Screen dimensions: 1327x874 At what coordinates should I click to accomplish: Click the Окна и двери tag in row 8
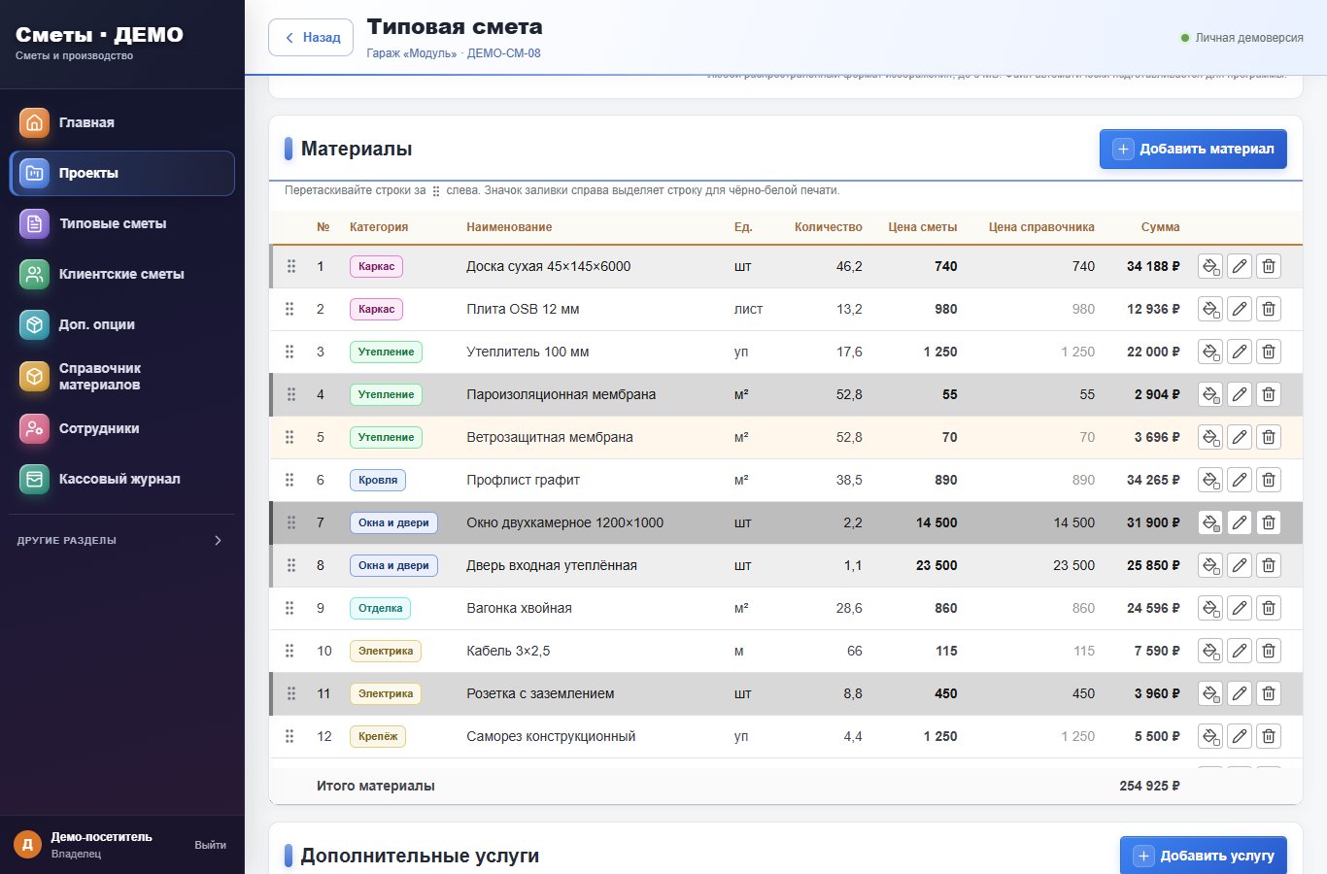coord(393,565)
